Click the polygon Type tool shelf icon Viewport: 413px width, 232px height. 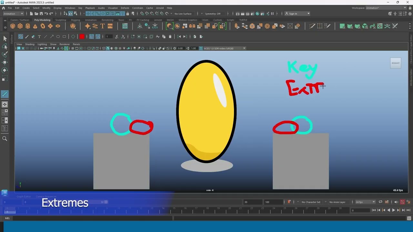(x=103, y=26)
